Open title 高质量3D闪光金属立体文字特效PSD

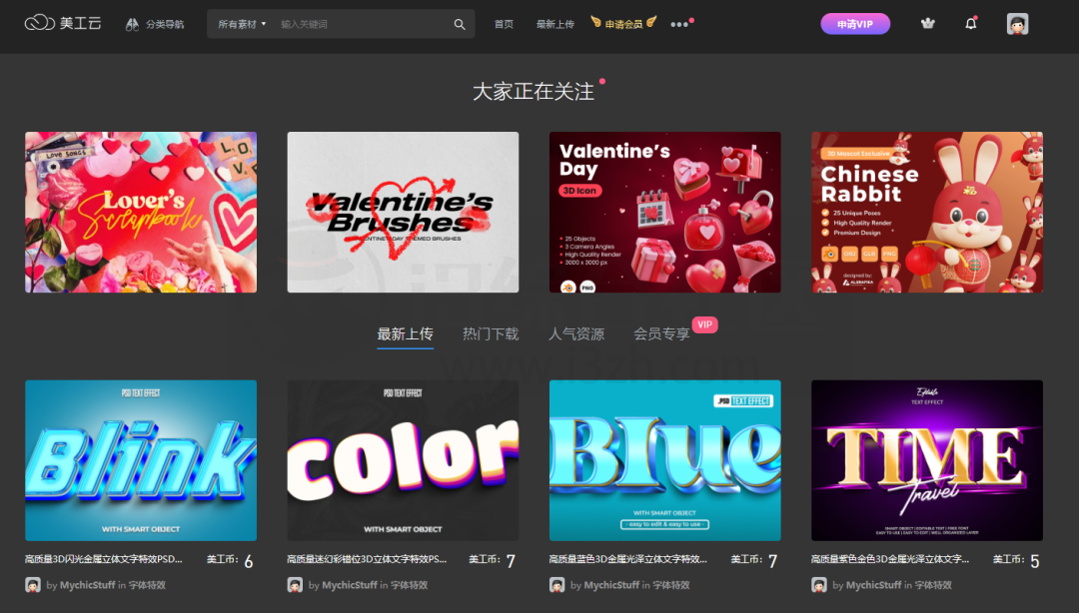click(x=104, y=559)
